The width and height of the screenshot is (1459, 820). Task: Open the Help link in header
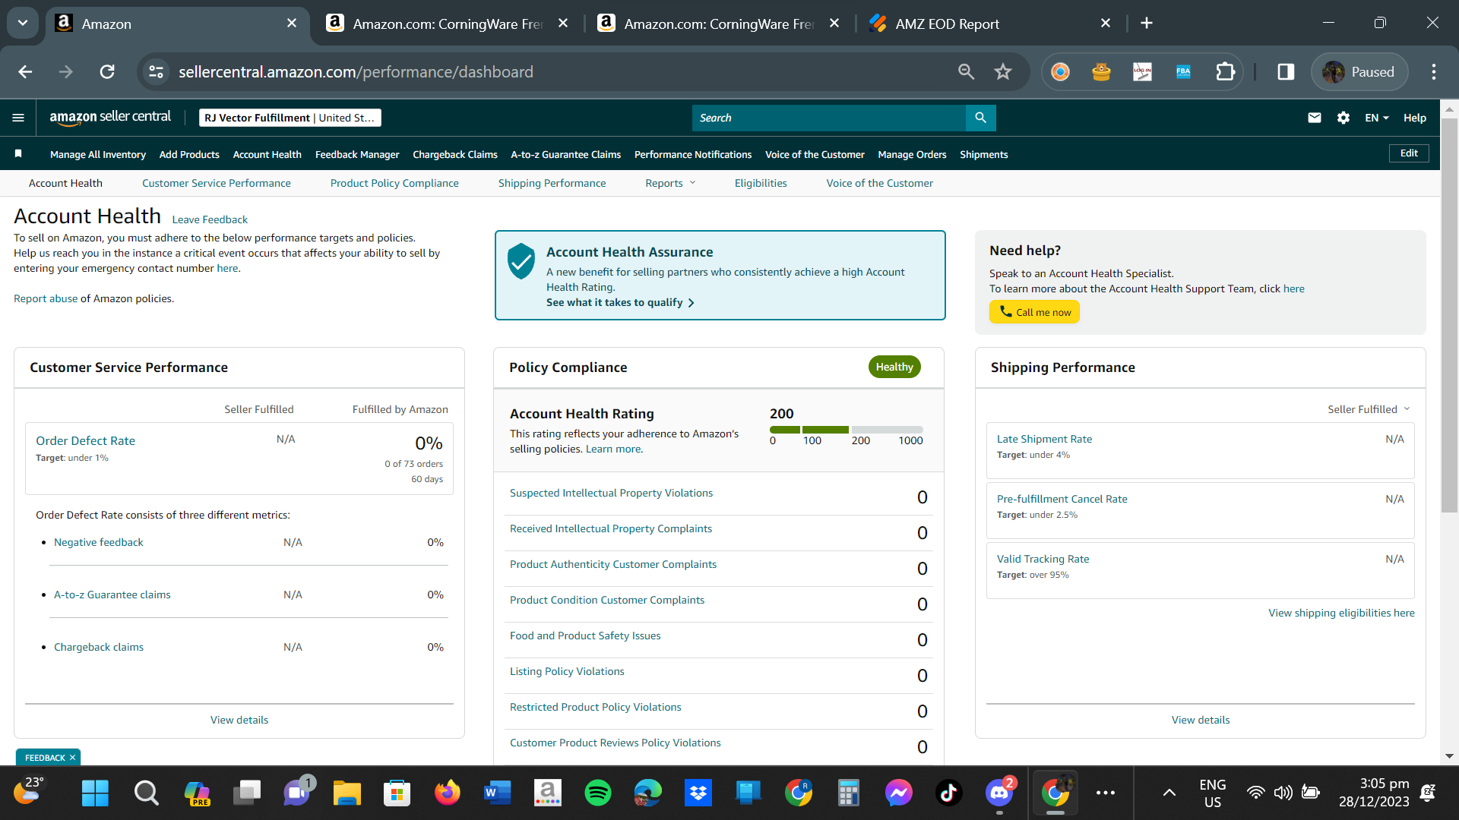coord(1414,118)
